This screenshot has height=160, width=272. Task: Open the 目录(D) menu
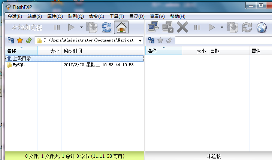[137, 16]
